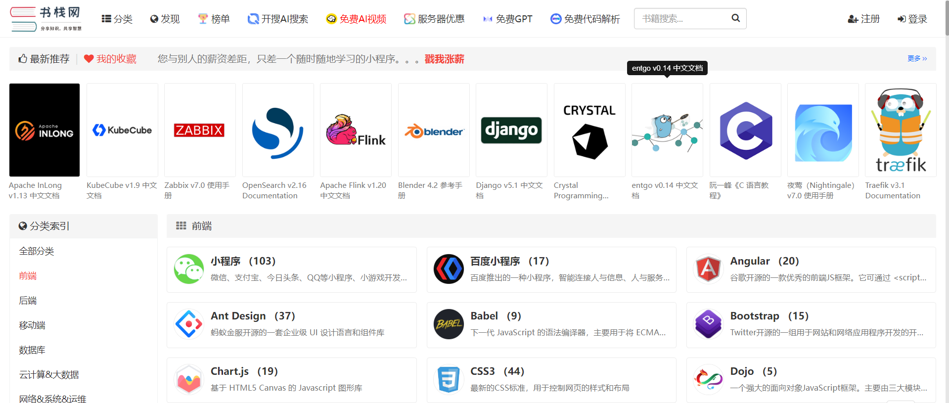Click the 小程序 WeChat icon
Image resolution: width=949 pixels, height=403 pixels.
pos(189,269)
